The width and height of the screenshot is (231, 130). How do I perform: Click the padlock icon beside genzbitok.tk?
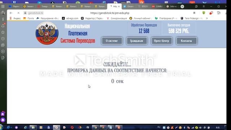click(25, 13)
